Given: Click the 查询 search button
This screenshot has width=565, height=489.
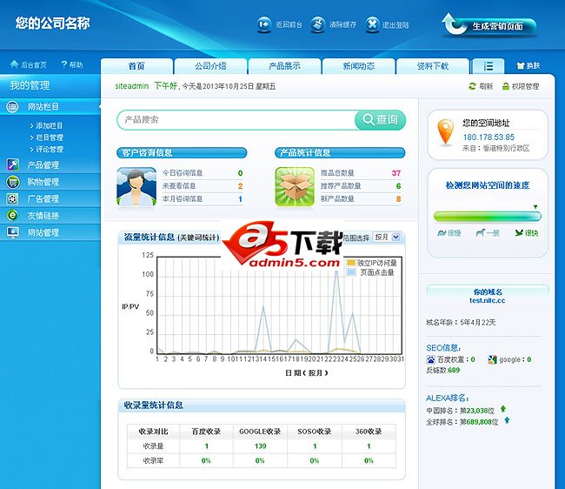Looking at the screenshot, I should point(380,120).
